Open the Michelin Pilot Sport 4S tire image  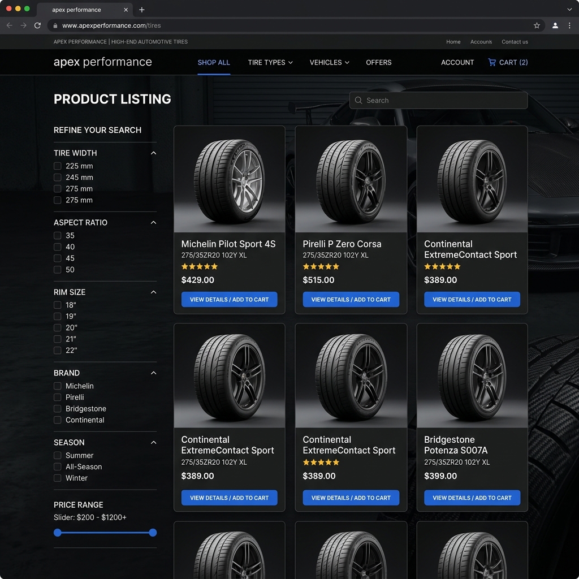230,179
